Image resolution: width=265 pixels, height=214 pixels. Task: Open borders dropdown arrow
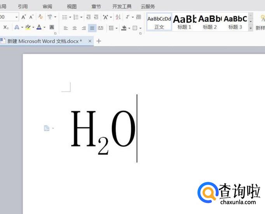[140, 28]
